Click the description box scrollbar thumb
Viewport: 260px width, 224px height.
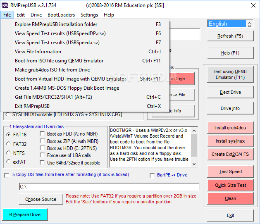point(194,145)
